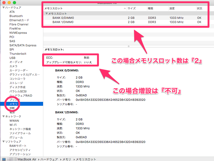Image resolution: width=214 pixels, height=161 pixels.
Task: Select ハードウェアRAID in the sidebar
Action: coord(21,96)
